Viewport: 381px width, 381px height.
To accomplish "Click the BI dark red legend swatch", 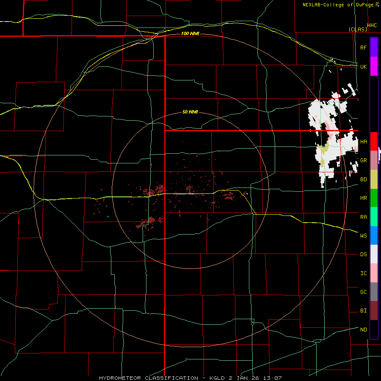I will click(374, 311).
